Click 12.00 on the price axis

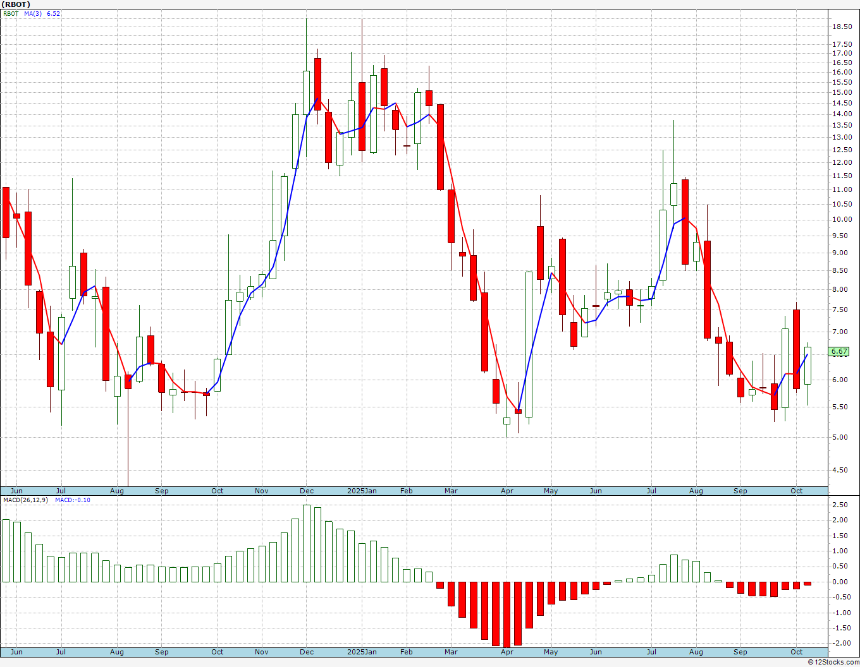click(841, 162)
